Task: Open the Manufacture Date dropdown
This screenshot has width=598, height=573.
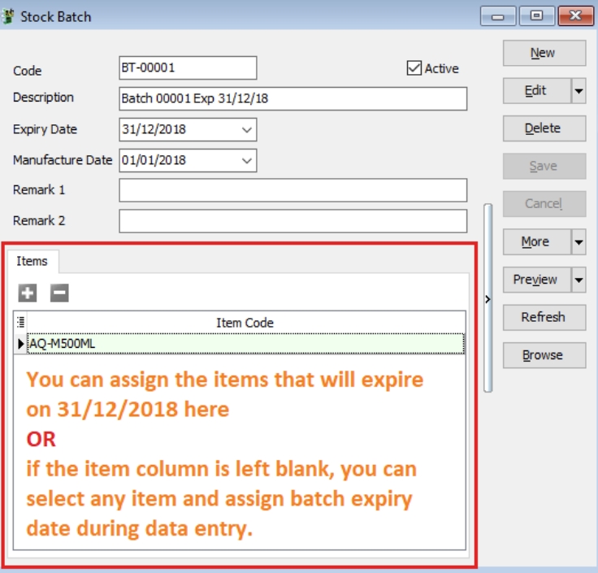Action: pos(247,160)
